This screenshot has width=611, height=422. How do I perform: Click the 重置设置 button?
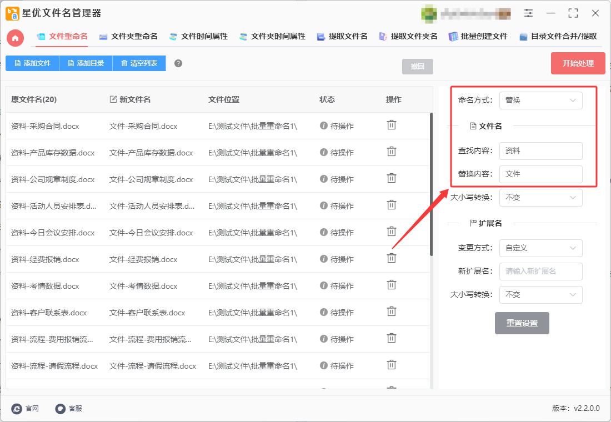[522, 323]
